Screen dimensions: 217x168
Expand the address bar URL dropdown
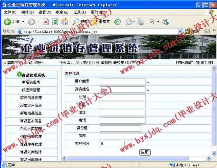(180, 31)
